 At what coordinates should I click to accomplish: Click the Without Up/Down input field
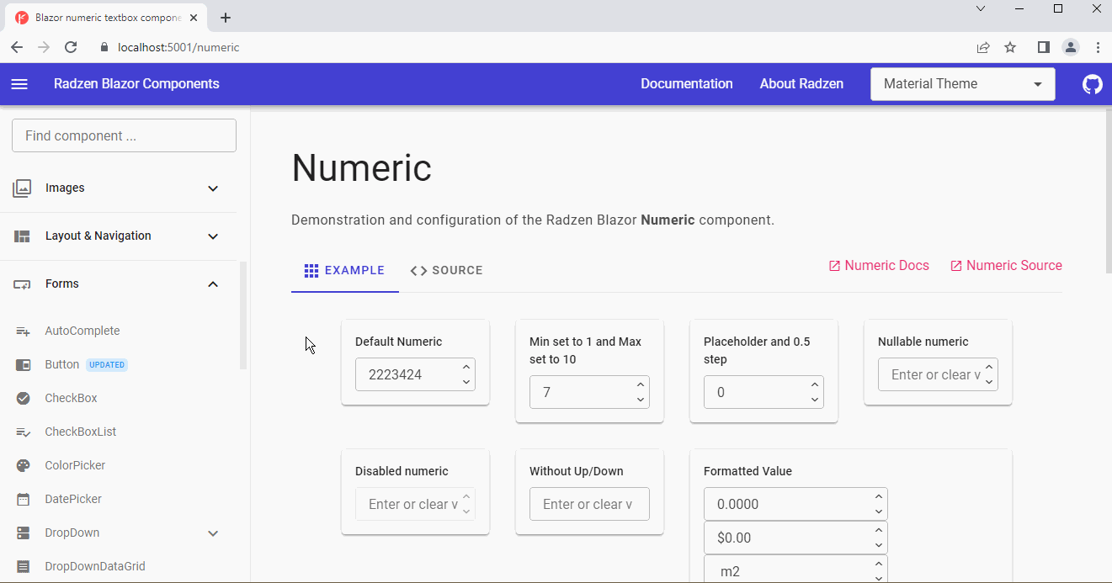589,504
